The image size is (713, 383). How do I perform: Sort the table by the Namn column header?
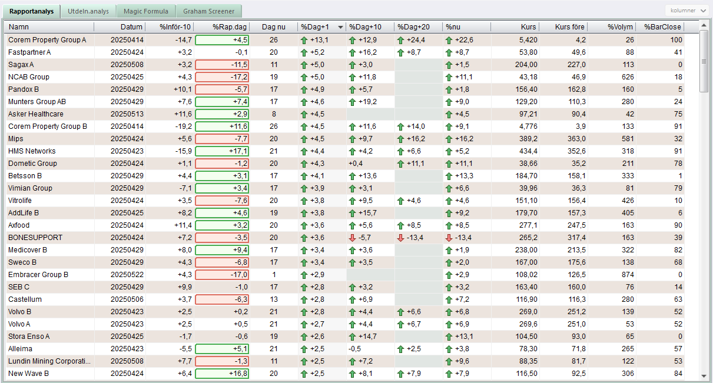click(49, 27)
